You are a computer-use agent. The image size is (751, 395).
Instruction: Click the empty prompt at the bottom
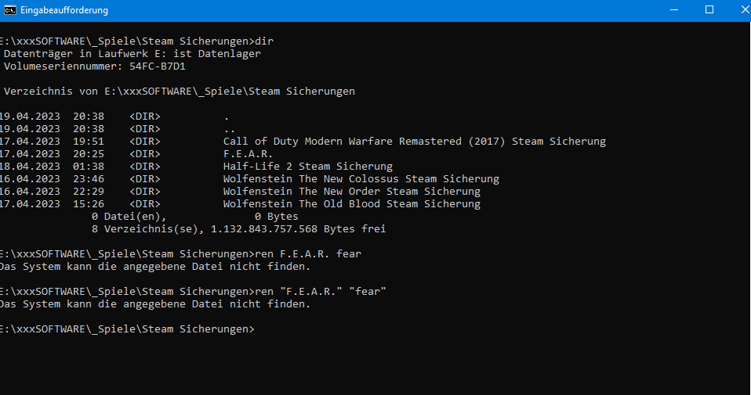pos(127,329)
